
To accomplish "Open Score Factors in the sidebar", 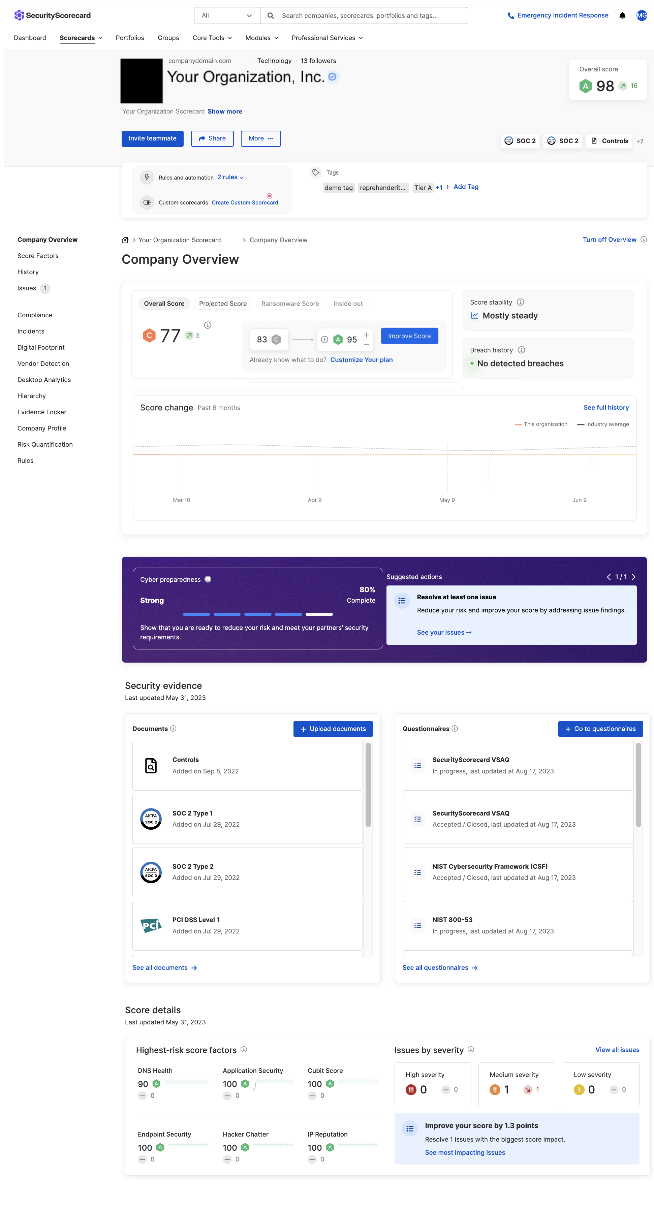I will point(38,256).
